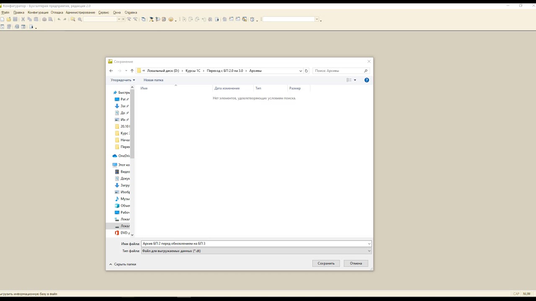Open the wide right toolbar combo box dropdown
The height and width of the screenshot is (301, 536).
[x=317, y=19]
